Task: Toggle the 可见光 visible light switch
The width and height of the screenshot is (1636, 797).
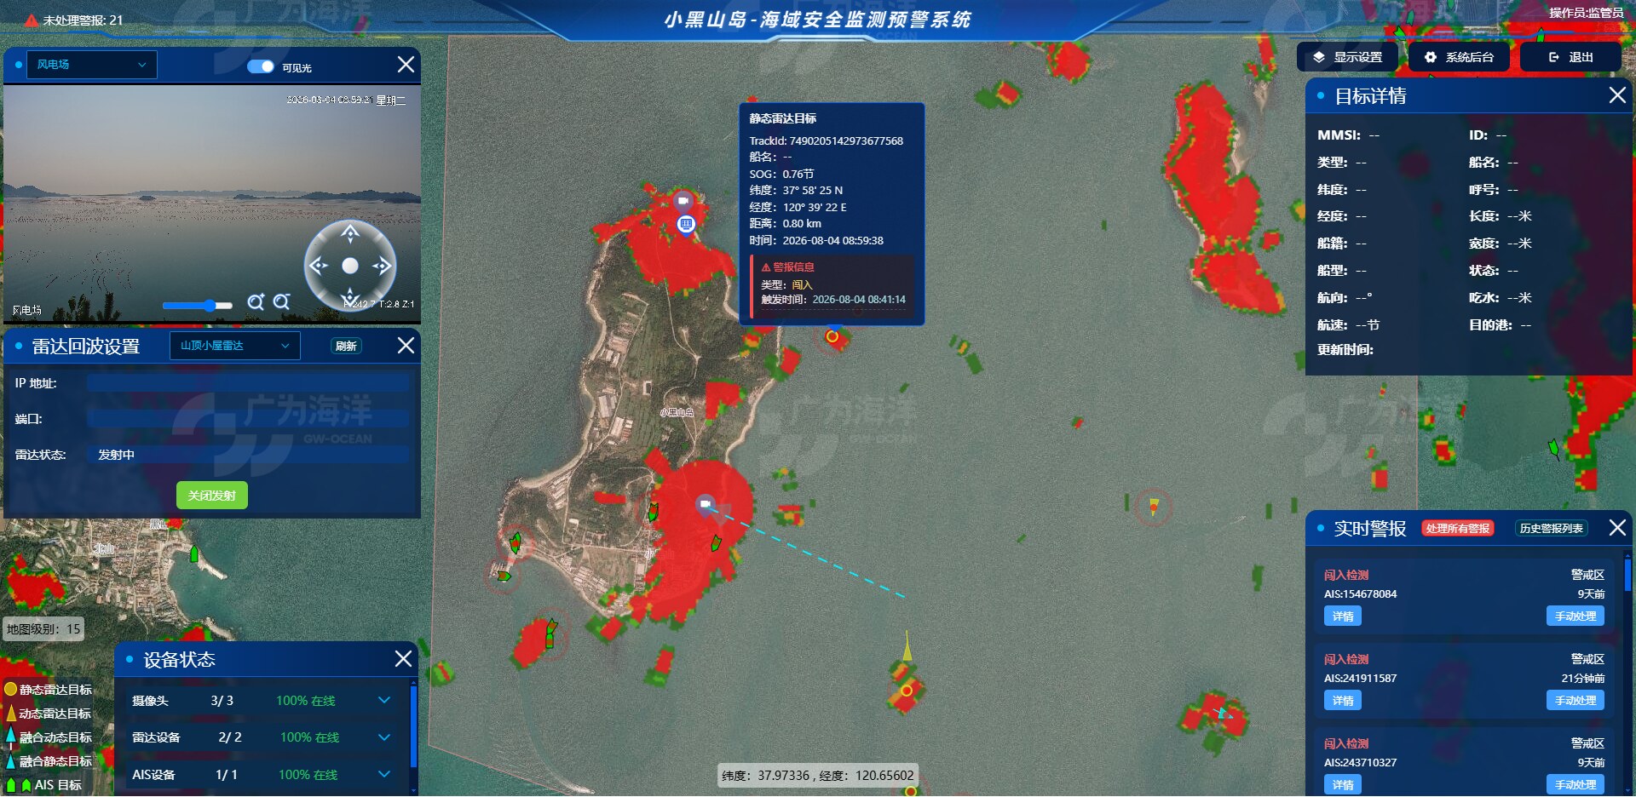Action: 260,66
